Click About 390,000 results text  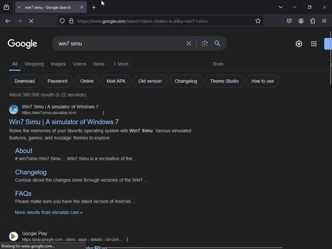[x=48, y=95]
